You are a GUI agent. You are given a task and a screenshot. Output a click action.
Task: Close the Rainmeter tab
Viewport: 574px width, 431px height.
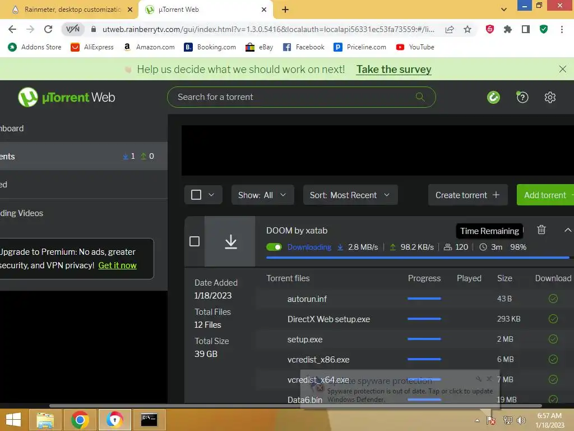coord(130,10)
